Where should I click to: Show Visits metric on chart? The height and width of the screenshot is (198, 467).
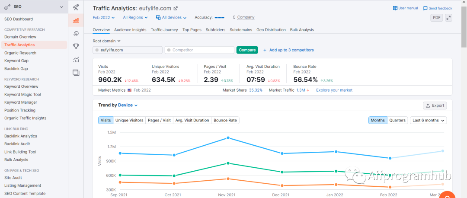(x=106, y=120)
